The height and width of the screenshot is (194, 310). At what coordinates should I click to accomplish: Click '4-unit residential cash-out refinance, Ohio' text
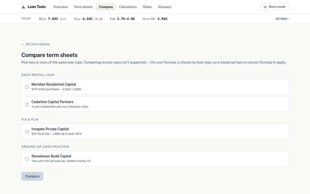pyautogui.click(x=60, y=107)
